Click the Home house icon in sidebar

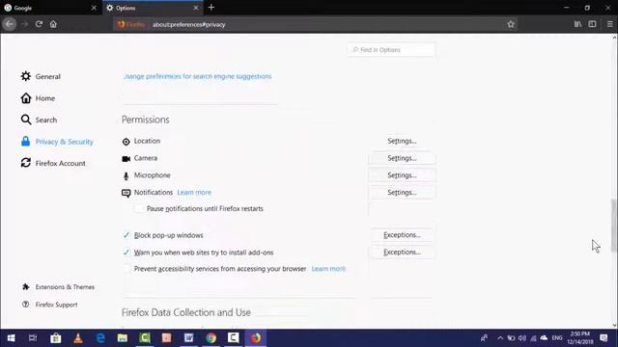[26, 98]
